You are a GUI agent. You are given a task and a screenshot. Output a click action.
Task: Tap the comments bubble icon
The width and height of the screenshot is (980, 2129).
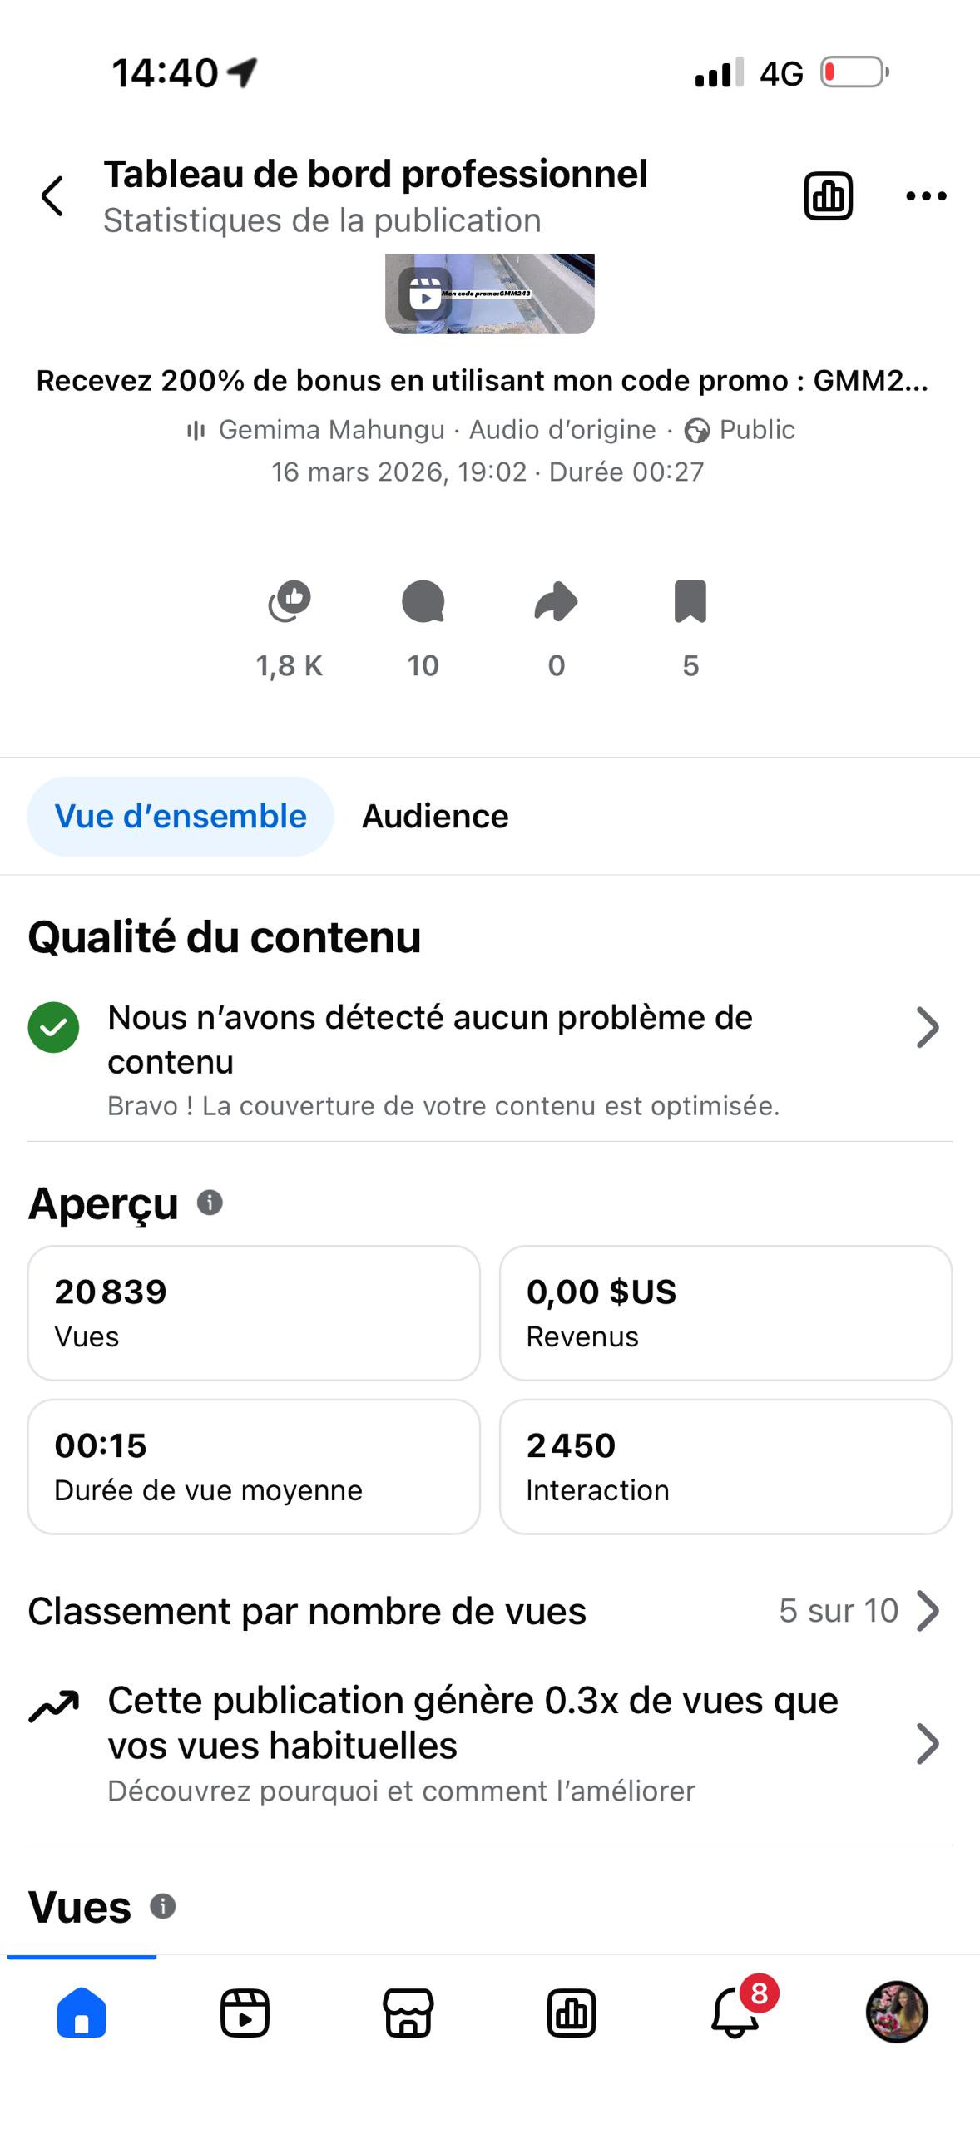click(x=423, y=601)
